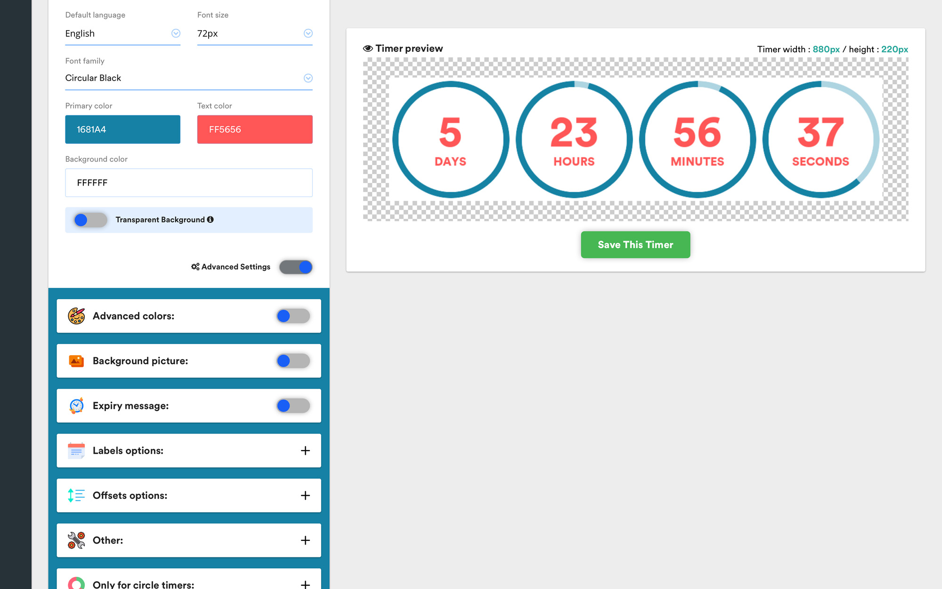The height and width of the screenshot is (589, 942).
Task: Enable the Advanced colors toggle
Action: 293,316
